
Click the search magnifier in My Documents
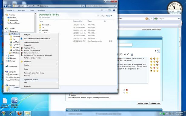[x=115, y=6]
